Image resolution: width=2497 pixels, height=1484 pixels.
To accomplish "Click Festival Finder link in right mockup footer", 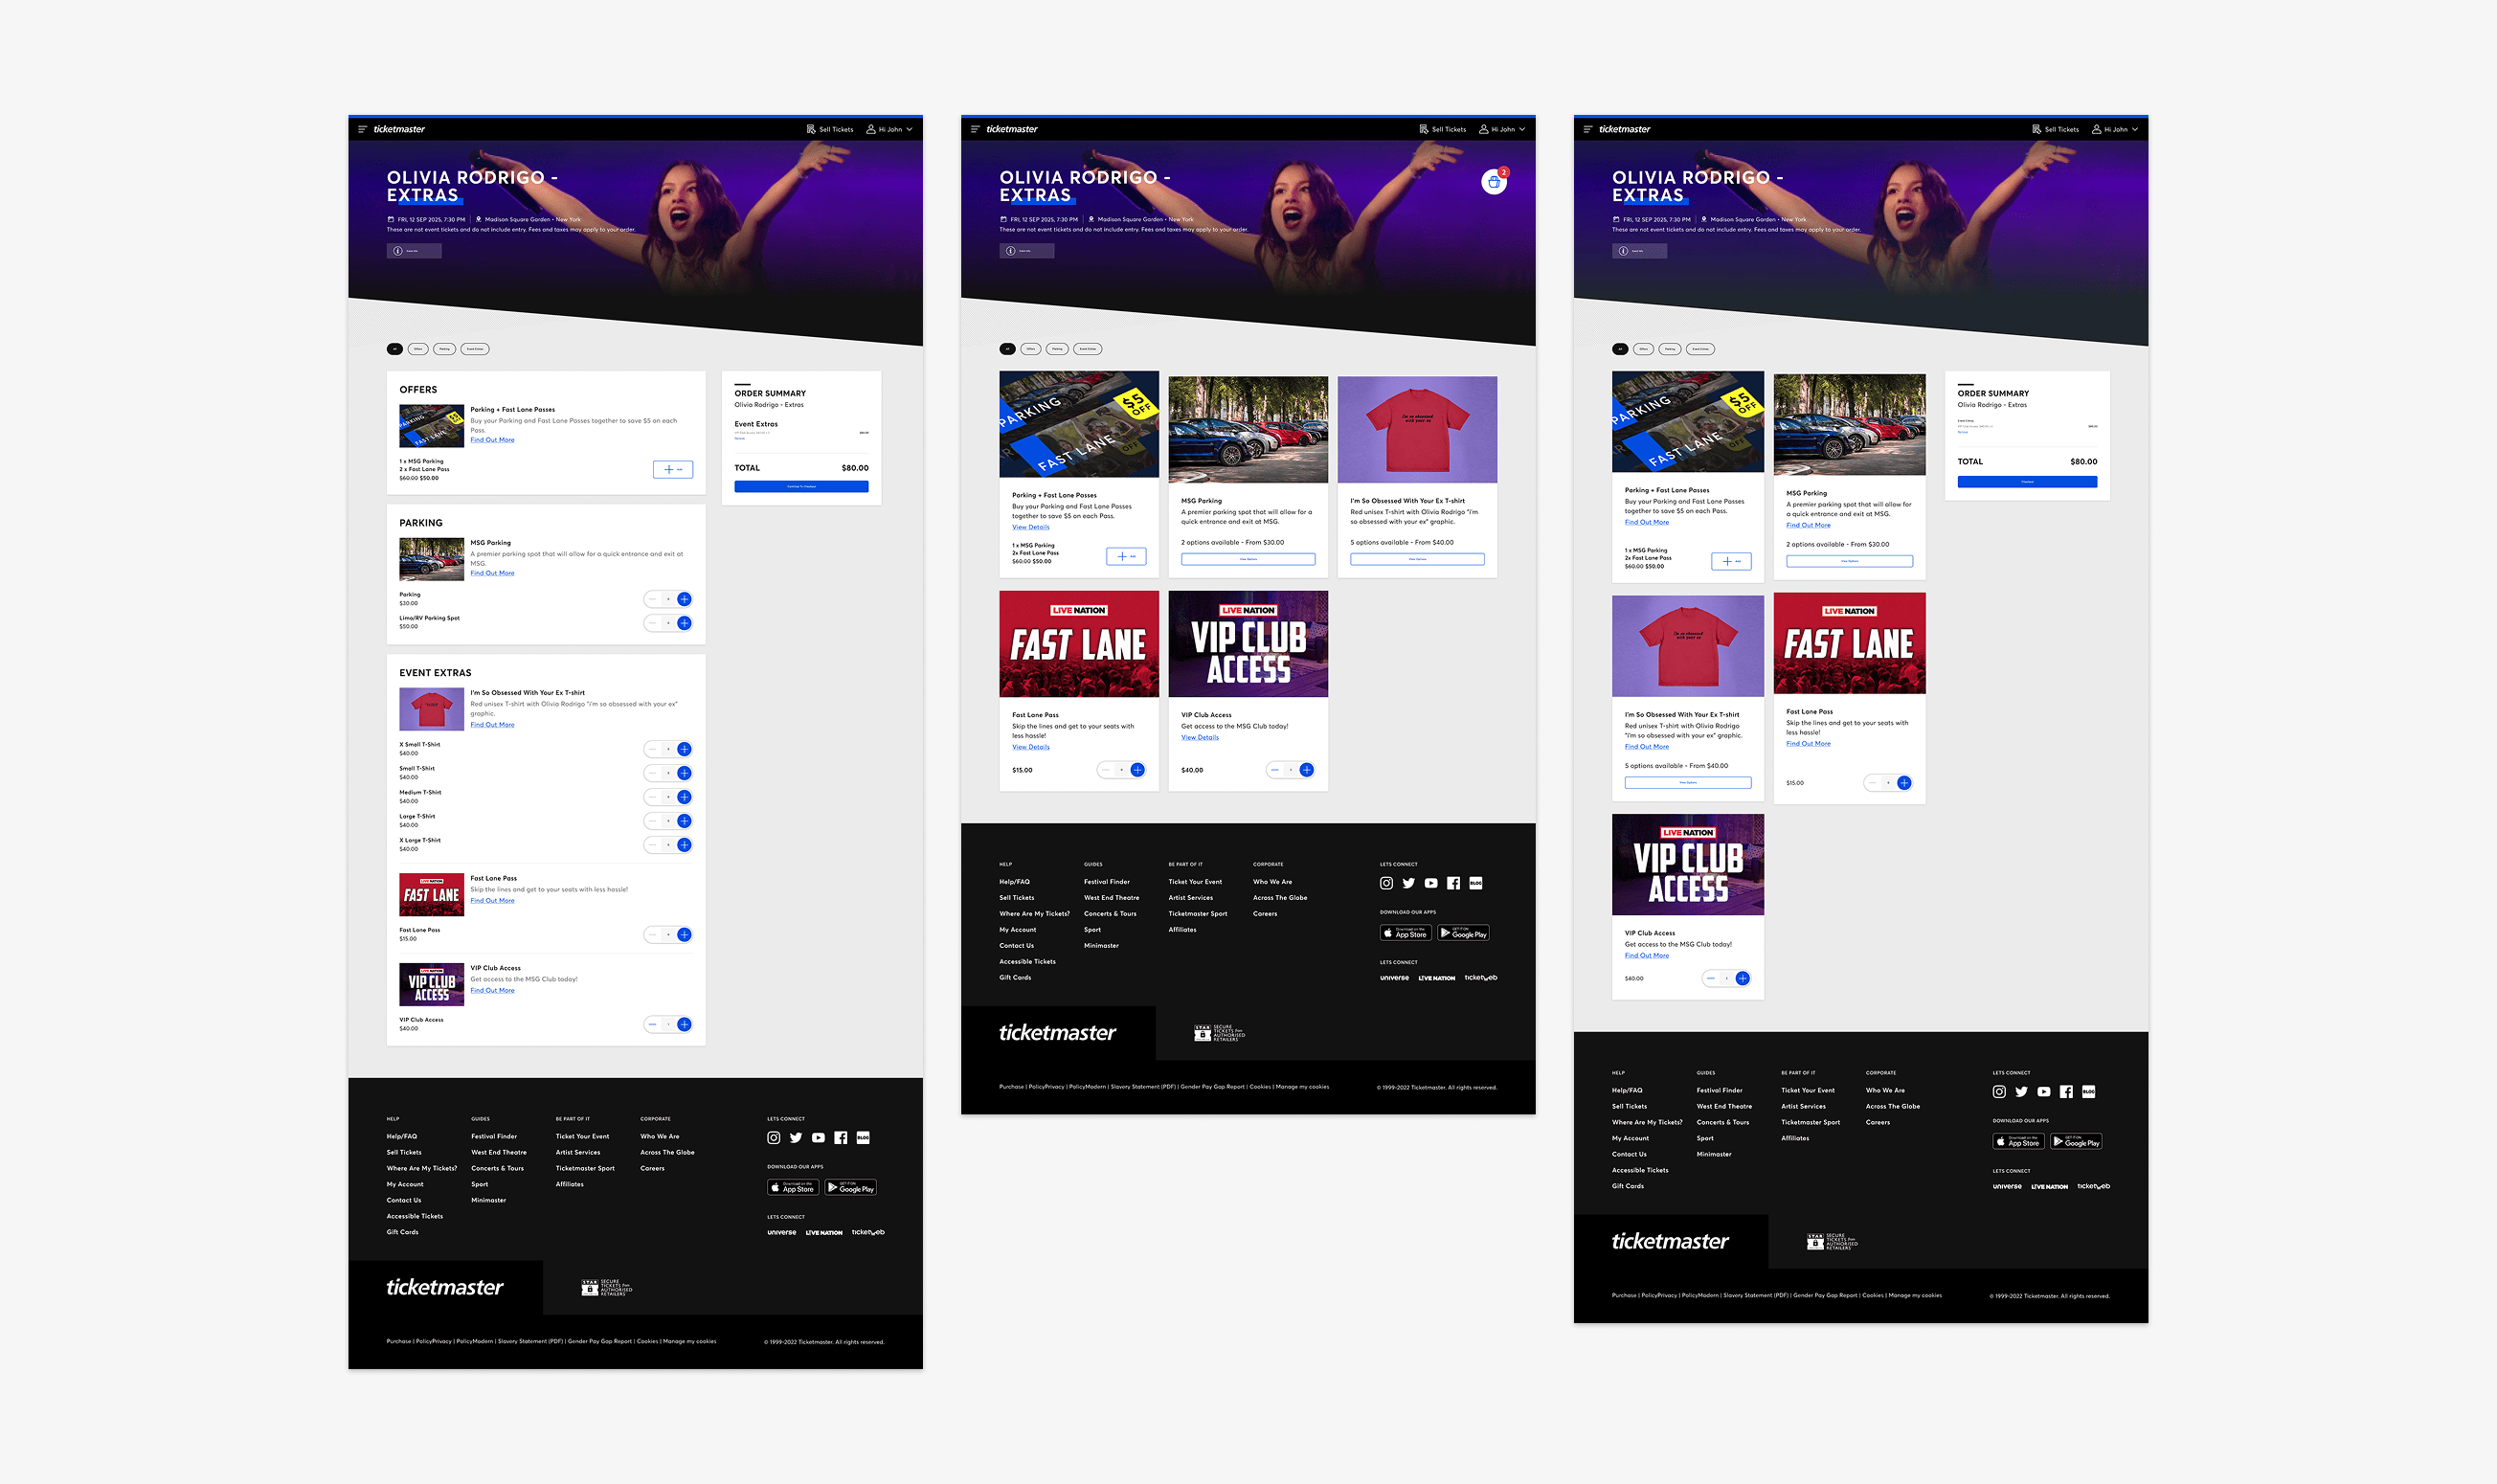I will pos(1719,1091).
